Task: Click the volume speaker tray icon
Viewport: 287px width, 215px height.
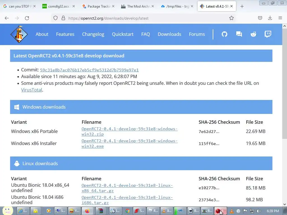Action: (259, 211)
